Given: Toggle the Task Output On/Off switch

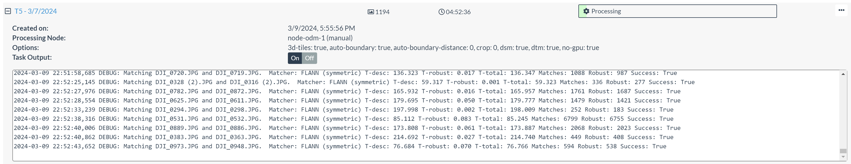Looking at the screenshot, I should [302, 58].
